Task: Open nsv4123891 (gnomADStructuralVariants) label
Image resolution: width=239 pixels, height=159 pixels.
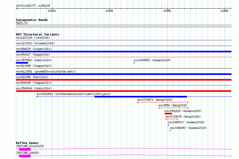Action: [x=46, y=71]
